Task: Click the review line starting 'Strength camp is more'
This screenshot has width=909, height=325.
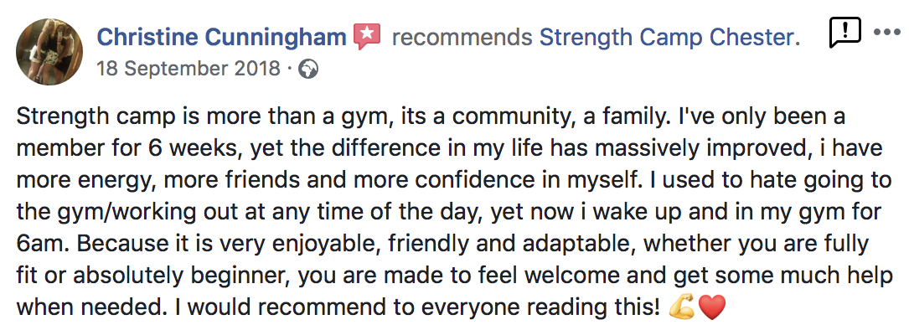Action: tap(431, 117)
